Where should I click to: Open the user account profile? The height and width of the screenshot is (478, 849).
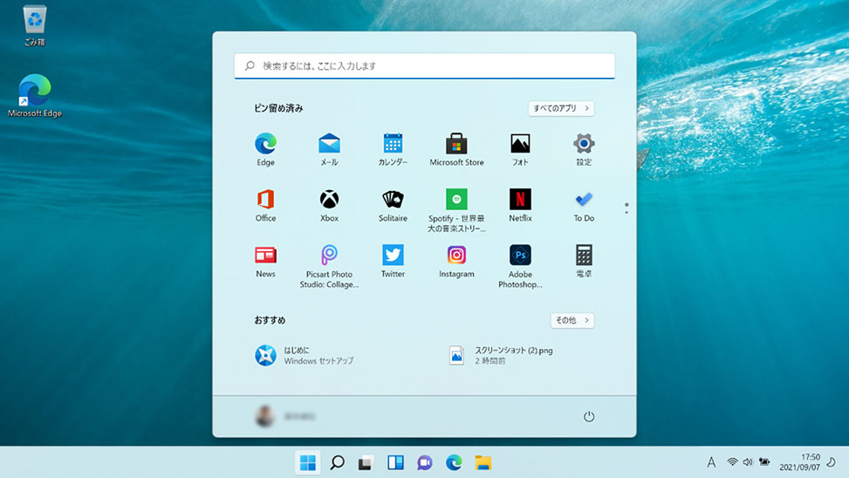click(x=285, y=416)
